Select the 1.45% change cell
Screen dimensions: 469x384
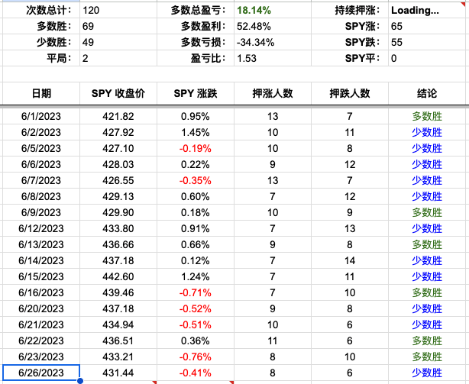(196, 132)
